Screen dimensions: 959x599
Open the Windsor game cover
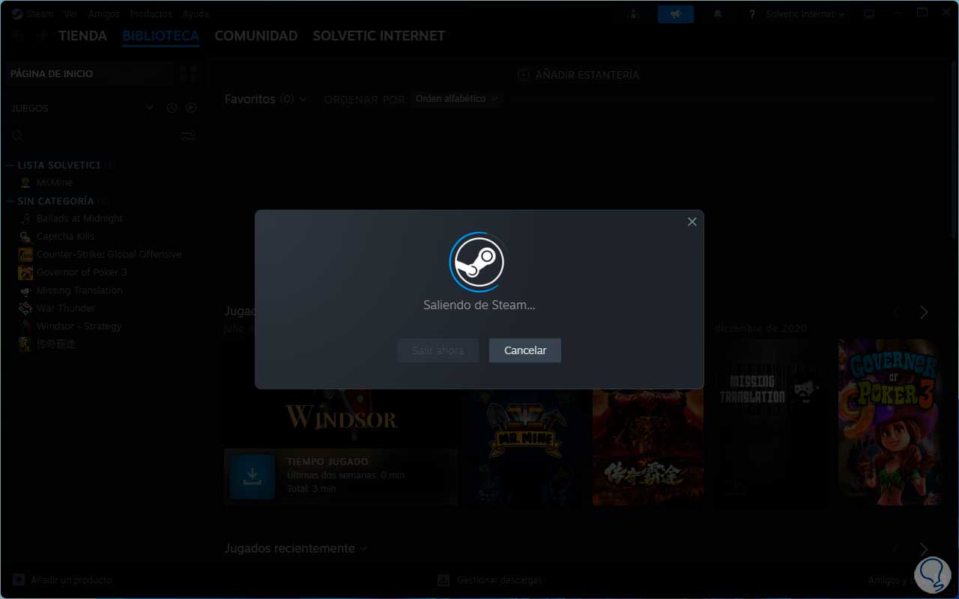[341, 418]
